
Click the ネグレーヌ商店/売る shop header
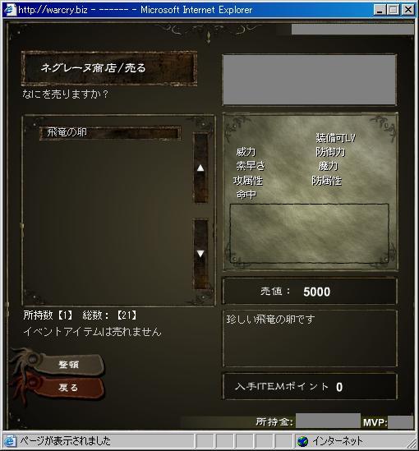tap(109, 68)
